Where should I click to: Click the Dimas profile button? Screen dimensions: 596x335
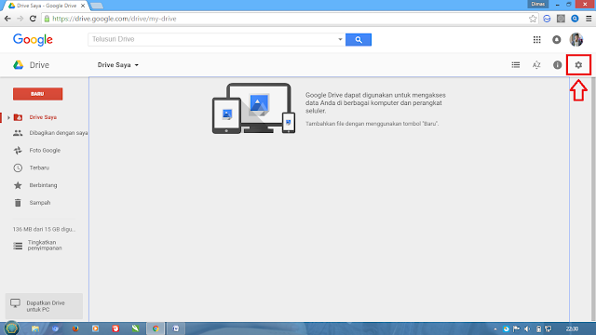click(538, 4)
